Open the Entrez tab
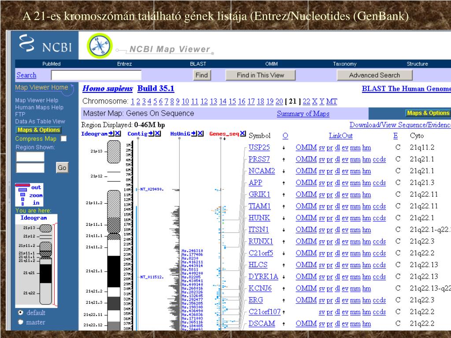 click(125, 64)
